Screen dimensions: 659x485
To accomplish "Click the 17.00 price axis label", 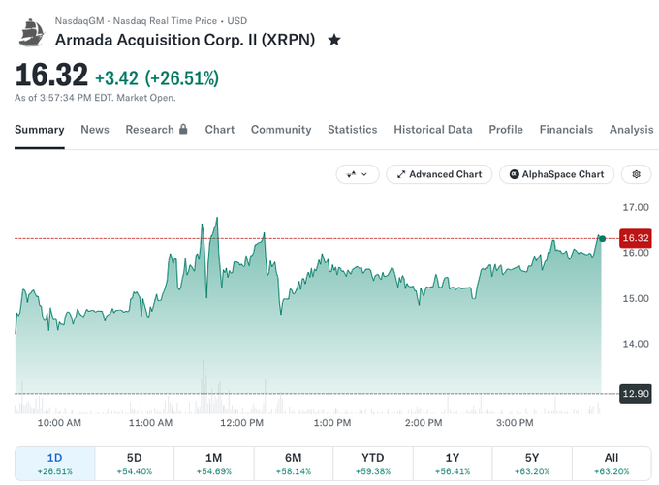I will pos(636,207).
